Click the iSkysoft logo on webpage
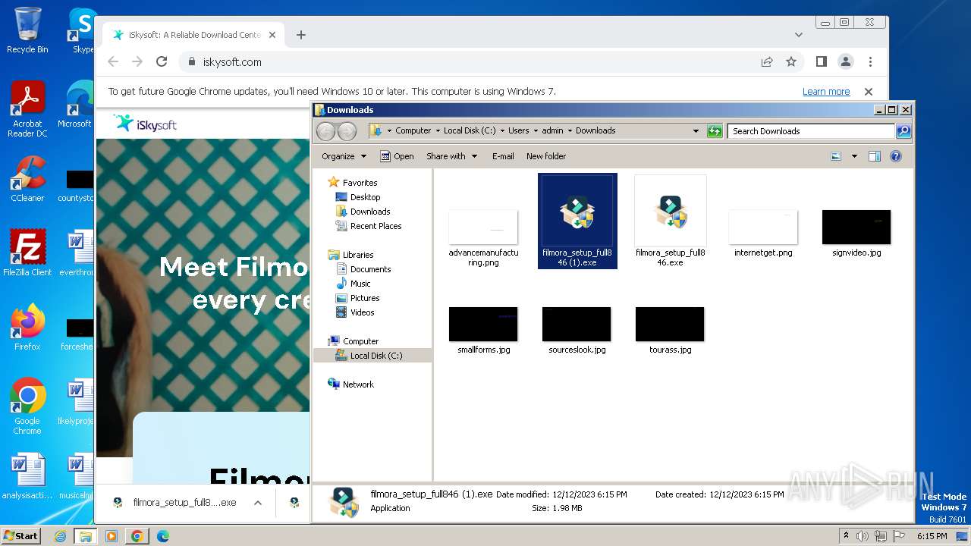 pos(145,123)
